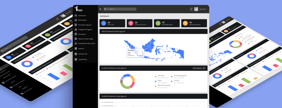Click John Doe avatar in center window
The height and width of the screenshot is (108, 282).
click(x=196, y=9)
